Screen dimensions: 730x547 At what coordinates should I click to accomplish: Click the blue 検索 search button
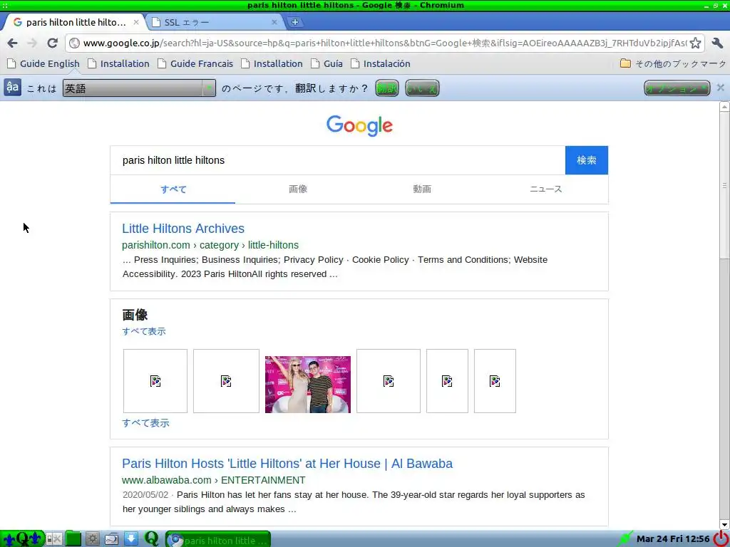(587, 160)
